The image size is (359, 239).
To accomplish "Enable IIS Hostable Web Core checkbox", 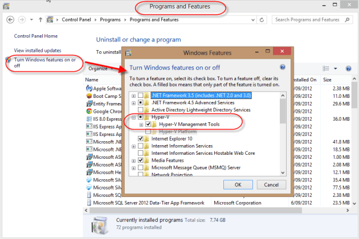I will 140,153.
